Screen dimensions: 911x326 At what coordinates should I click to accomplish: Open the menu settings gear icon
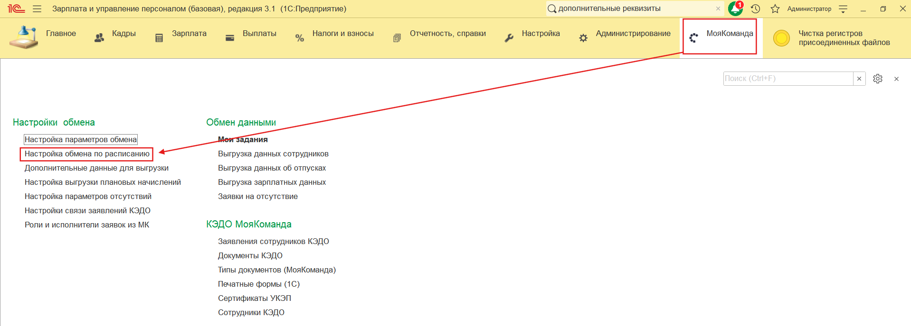pyautogui.click(x=877, y=79)
